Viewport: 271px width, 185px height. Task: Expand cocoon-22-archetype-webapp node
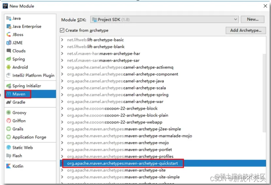pyautogui.click(x=62, y=122)
